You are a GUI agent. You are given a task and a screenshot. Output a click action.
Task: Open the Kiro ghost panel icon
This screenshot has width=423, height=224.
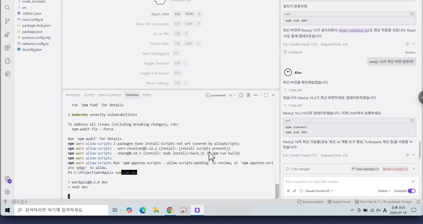tap(7, 61)
